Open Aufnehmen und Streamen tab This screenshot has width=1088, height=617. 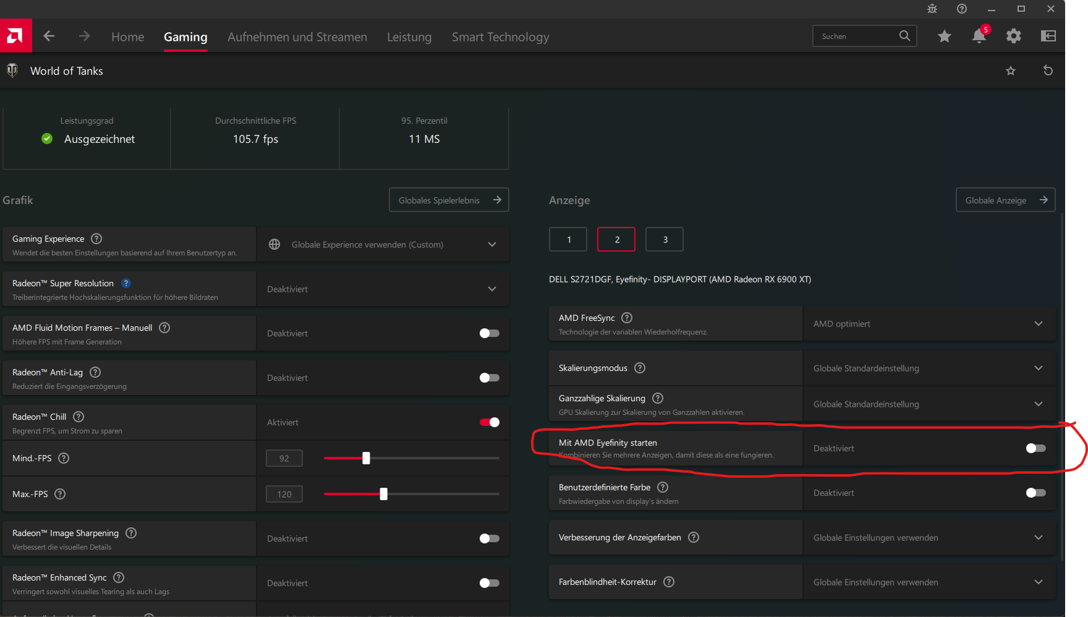click(x=297, y=37)
